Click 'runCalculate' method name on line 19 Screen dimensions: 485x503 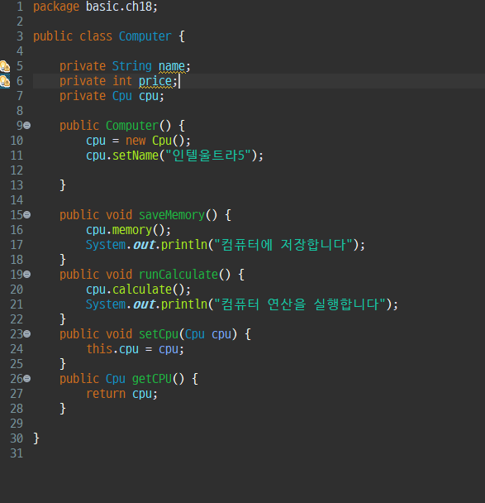tap(178, 275)
